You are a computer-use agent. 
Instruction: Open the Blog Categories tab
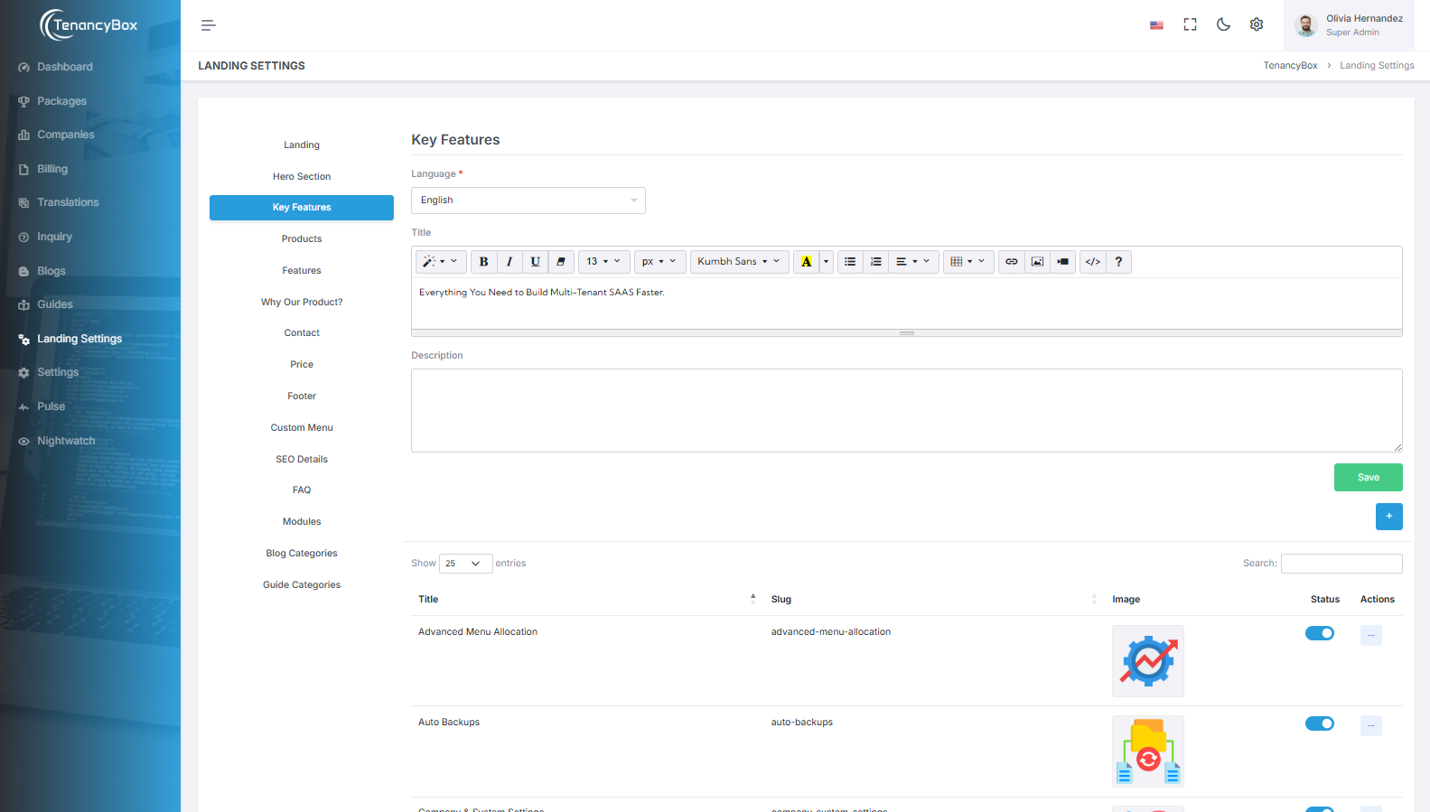point(302,554)
